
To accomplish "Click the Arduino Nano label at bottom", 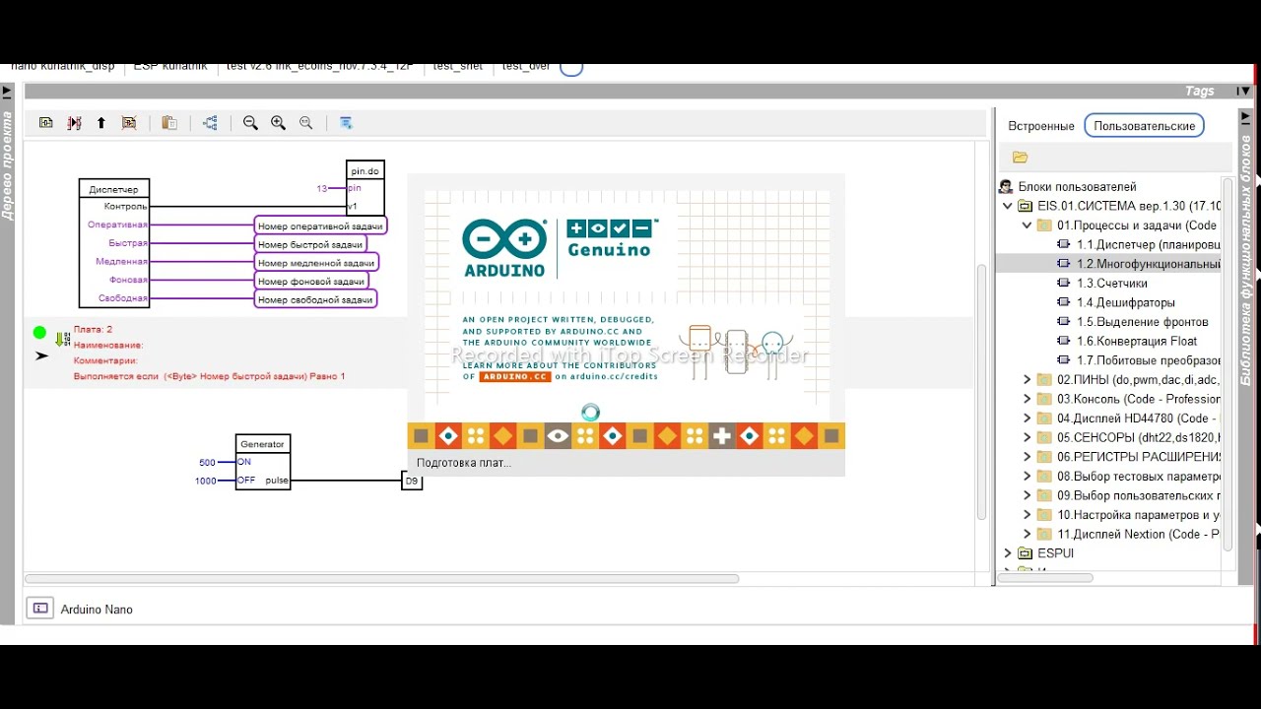I will [x=97, y=610].
